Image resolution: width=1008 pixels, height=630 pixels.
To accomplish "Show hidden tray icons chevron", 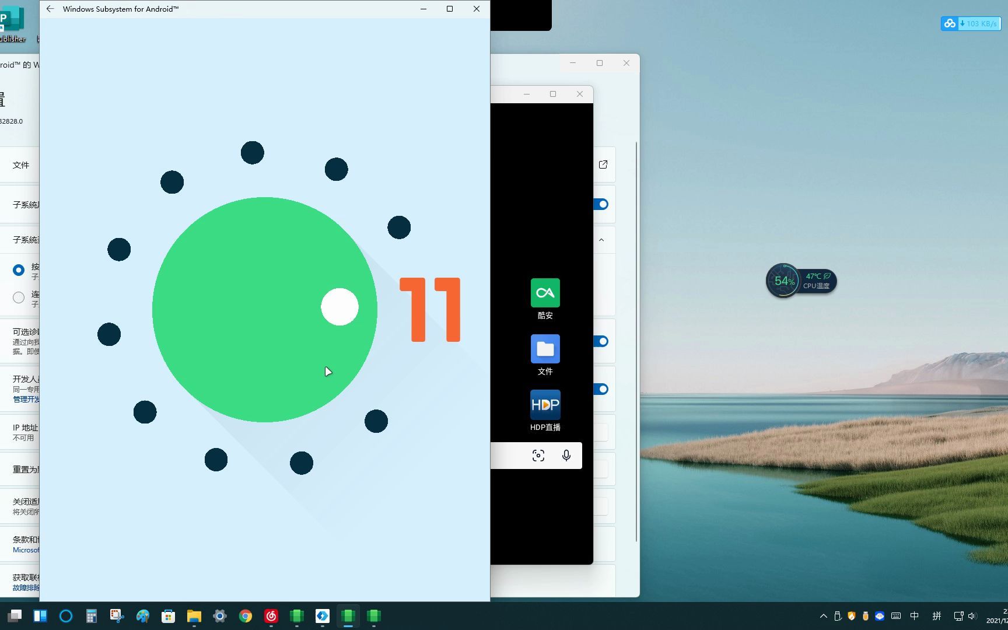I will point(824,616).
